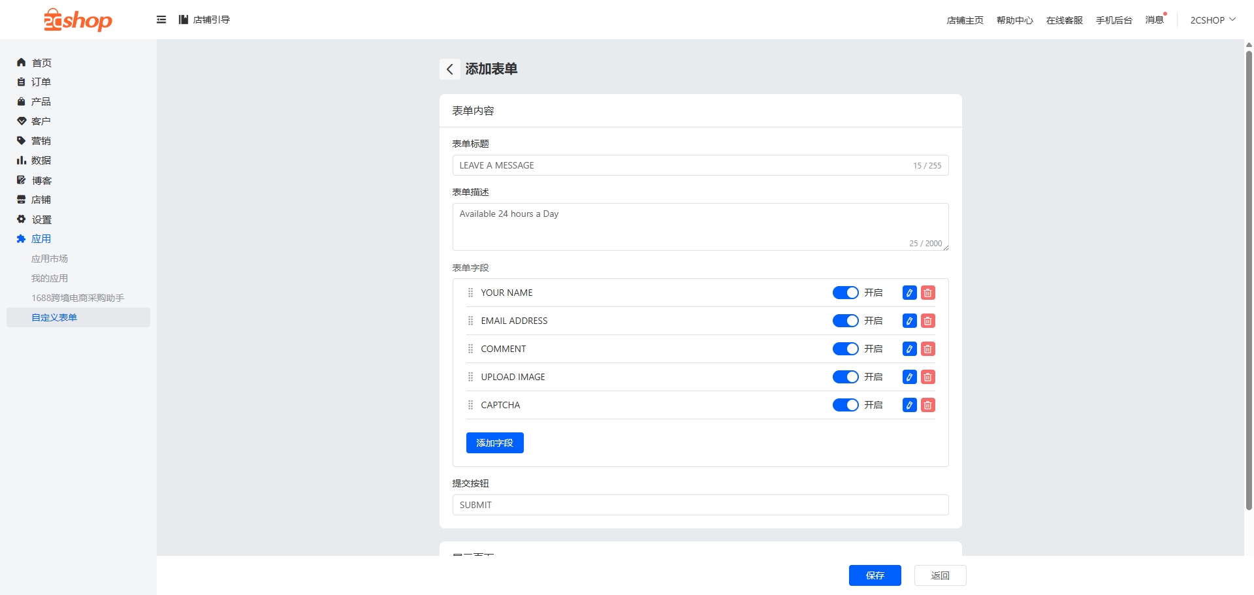Screen dimensions: 1254x595
Task: Toggle off the UPLOAD IMAGE field
Action: click(x=845, y=377)
